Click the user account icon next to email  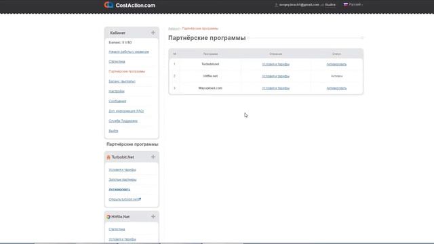pyautogui.click(x=276, y=5)
